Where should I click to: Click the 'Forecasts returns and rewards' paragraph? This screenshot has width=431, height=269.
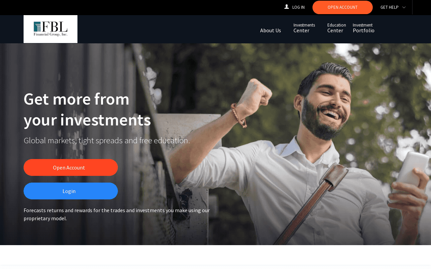point(117,214)
